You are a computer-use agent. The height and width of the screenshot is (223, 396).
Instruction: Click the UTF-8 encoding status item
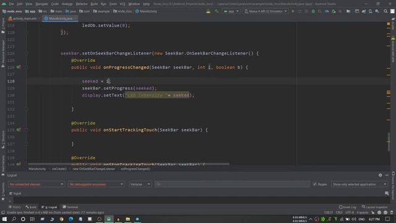350,212
